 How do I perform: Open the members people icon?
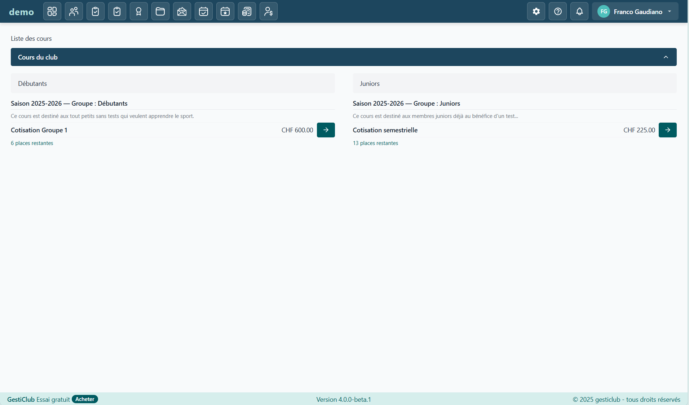[x=74, y=11]
